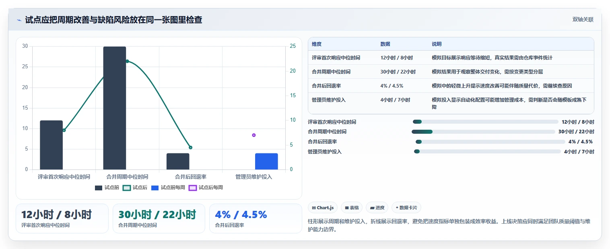The width and height of the screenshot is (610, 249).
Task: Click the 表格 tag chip
Action: click(x=352, y=208)
